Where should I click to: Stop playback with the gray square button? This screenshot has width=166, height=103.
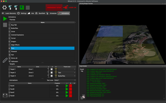click(x=5, y=25)
